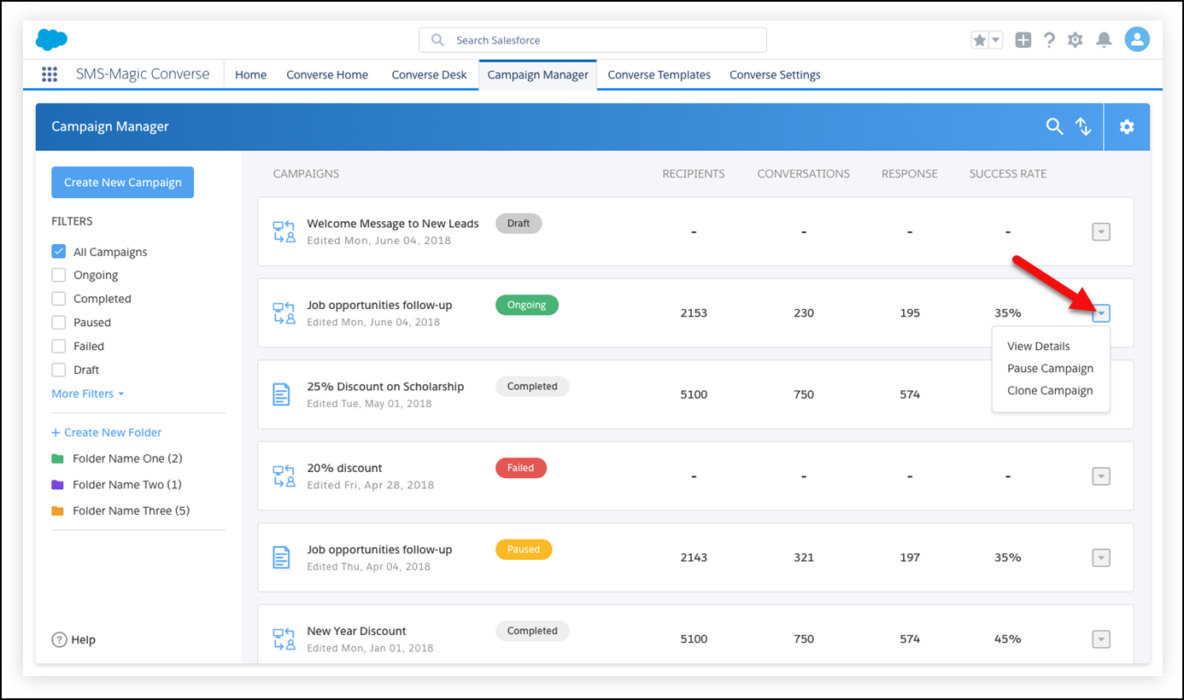Viewport: 1184px width, 700px height.
Task: Open the user profile avatar
Action: 1137,39
